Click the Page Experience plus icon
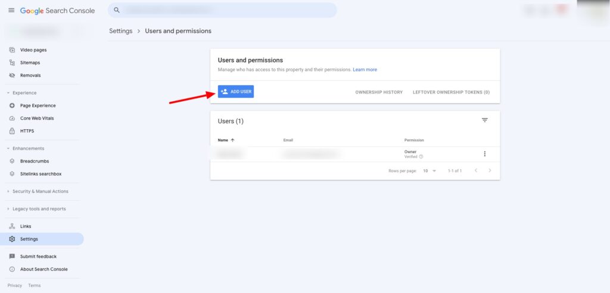 tap(12, 105)
